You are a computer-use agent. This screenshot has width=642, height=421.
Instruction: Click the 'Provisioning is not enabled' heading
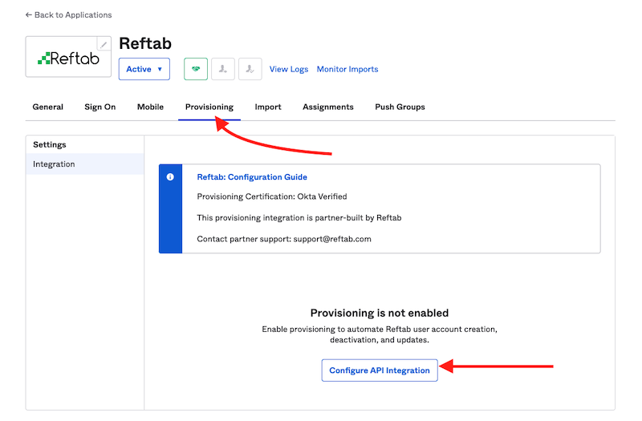coord(380,313)
